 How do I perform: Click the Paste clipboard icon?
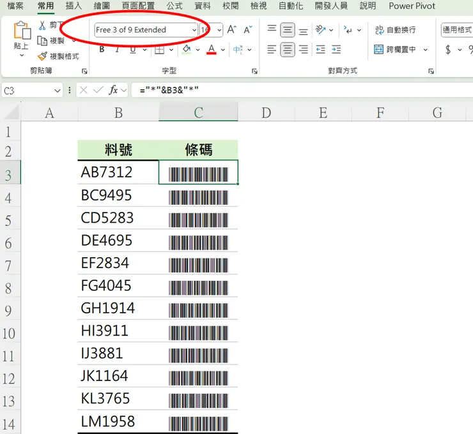click(x=22, y=30)
